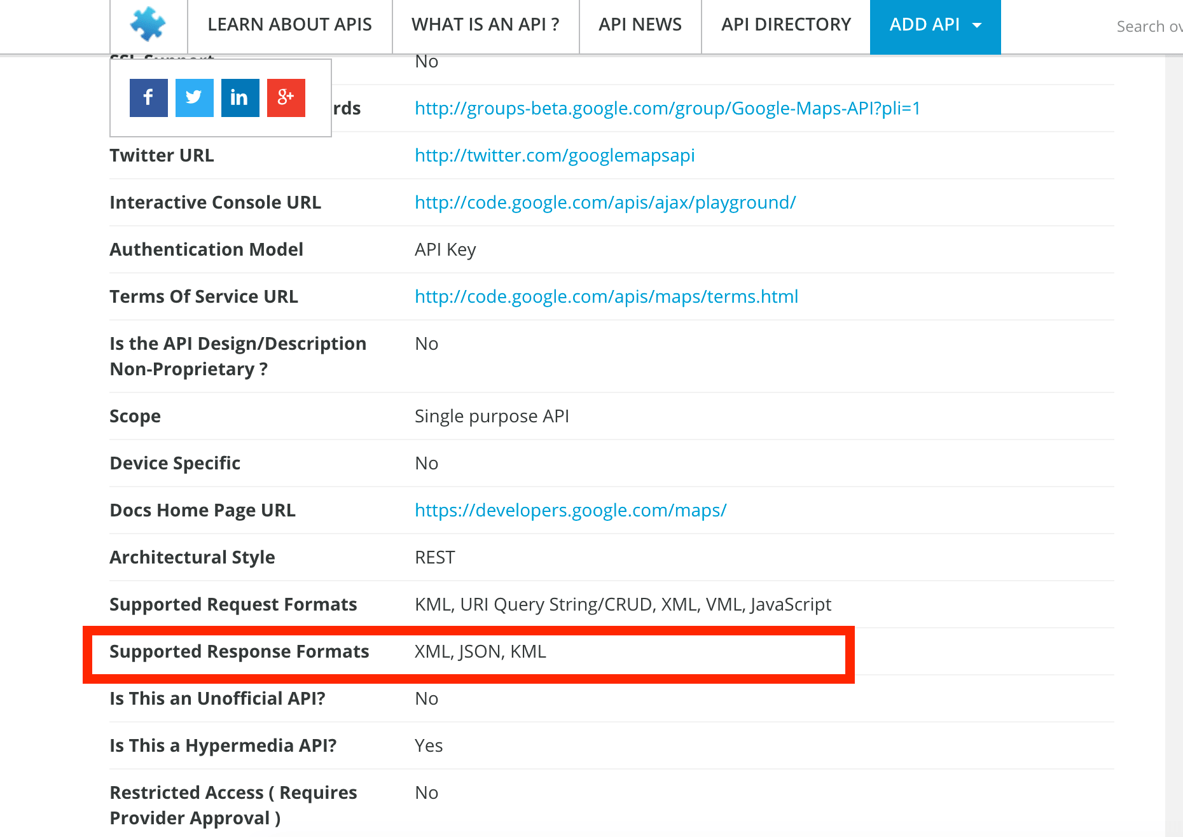The width and height of the screenshot is (1183, 837).
Task: Open What Is An API page
Action: (x=485, y=25)
